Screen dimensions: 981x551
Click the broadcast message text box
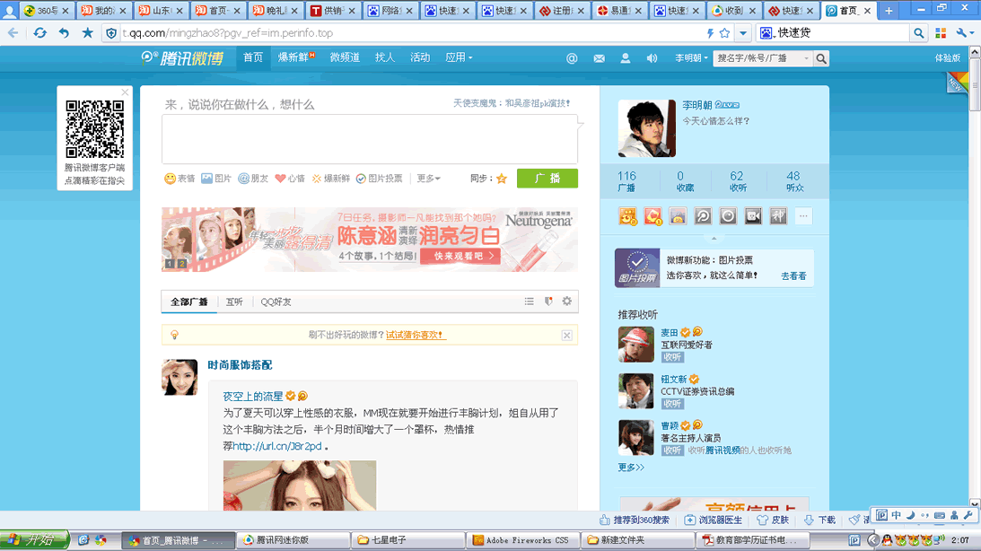(369, 139)
